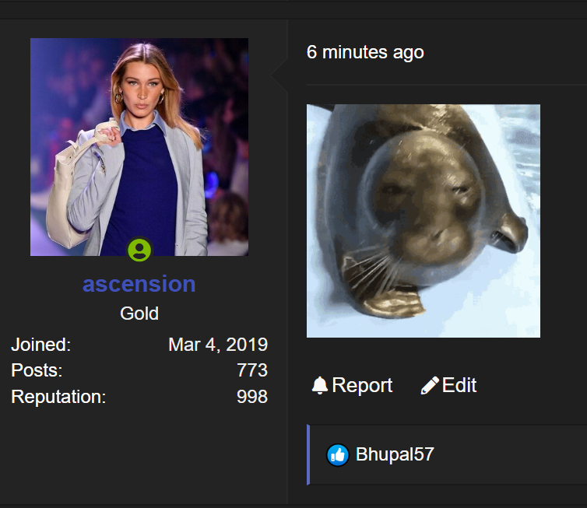
Task: Click the Joined: label
Action: pyautogui.click(x=40, y=345)
